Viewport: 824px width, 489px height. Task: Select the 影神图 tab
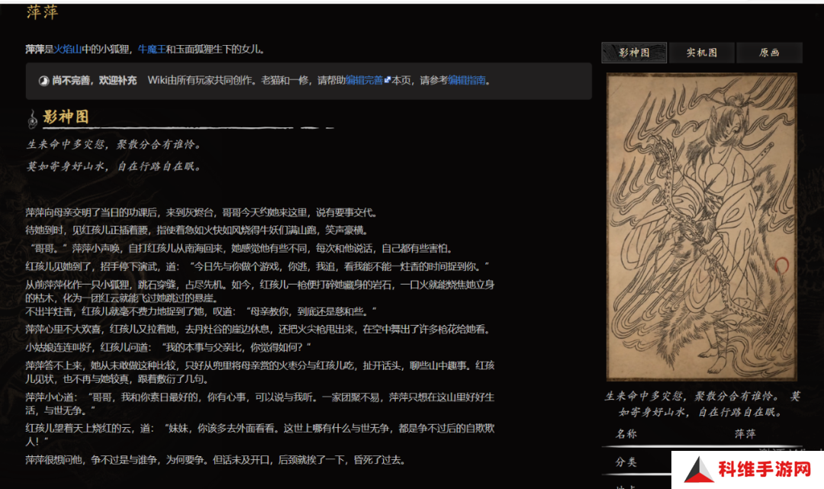click(634, 53)
